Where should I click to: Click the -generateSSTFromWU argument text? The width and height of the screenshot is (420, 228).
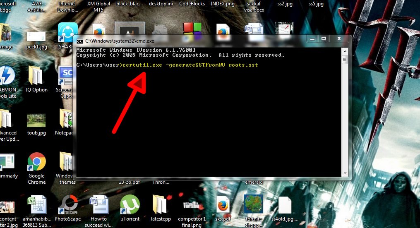coord(195,65)
